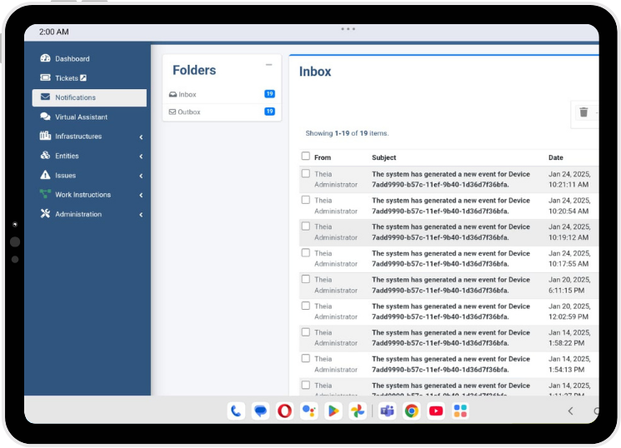This screenshot has height=448, width=621.
Task: Open Google Play Store from dock
Action: [333, 411]
